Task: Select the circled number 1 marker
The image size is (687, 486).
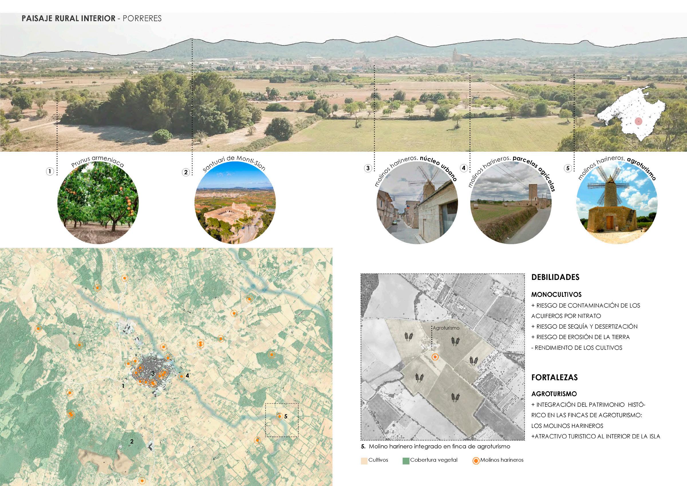Action: [x=50, y=171]
